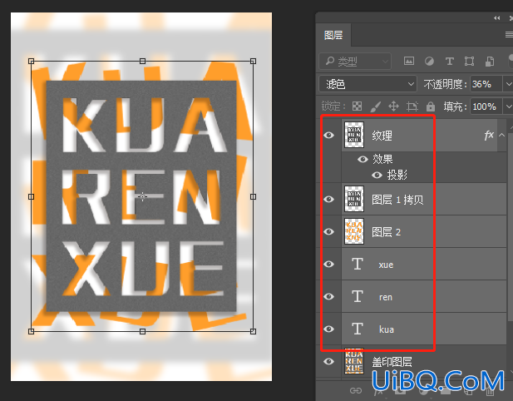Select 盖印图层 layer thumbnail

click(354, 361)
